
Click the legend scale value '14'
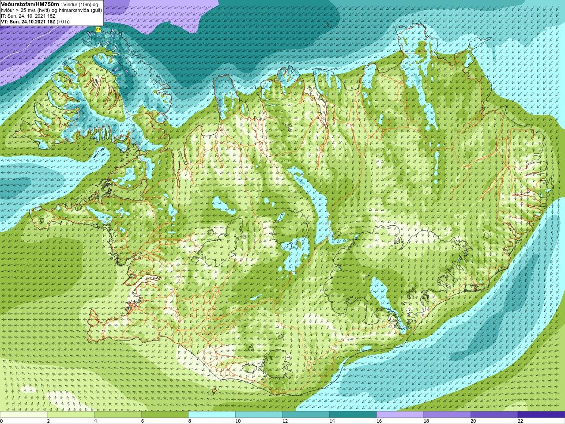[x=332, y=421]
